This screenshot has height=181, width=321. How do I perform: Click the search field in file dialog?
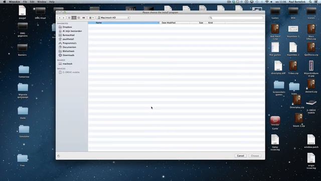coord(236,18)
